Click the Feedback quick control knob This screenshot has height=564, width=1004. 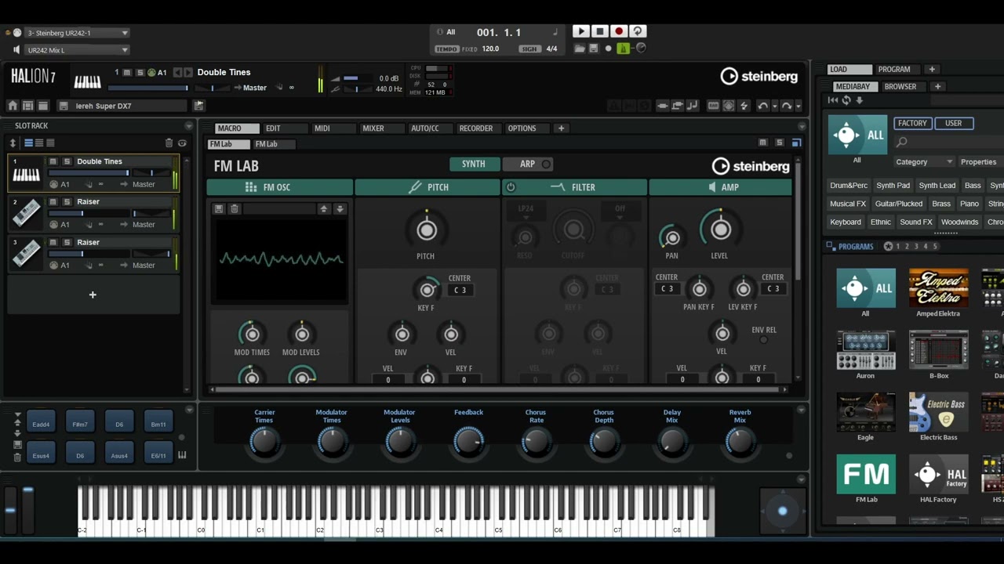pyautogui.click(x=468, y=443)
